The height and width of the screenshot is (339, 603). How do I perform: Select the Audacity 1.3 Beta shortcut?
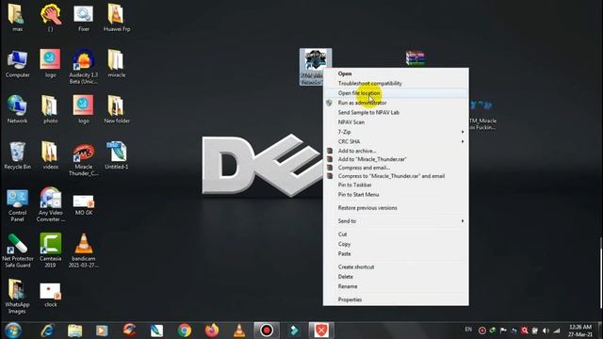click(x=84, y=67)
